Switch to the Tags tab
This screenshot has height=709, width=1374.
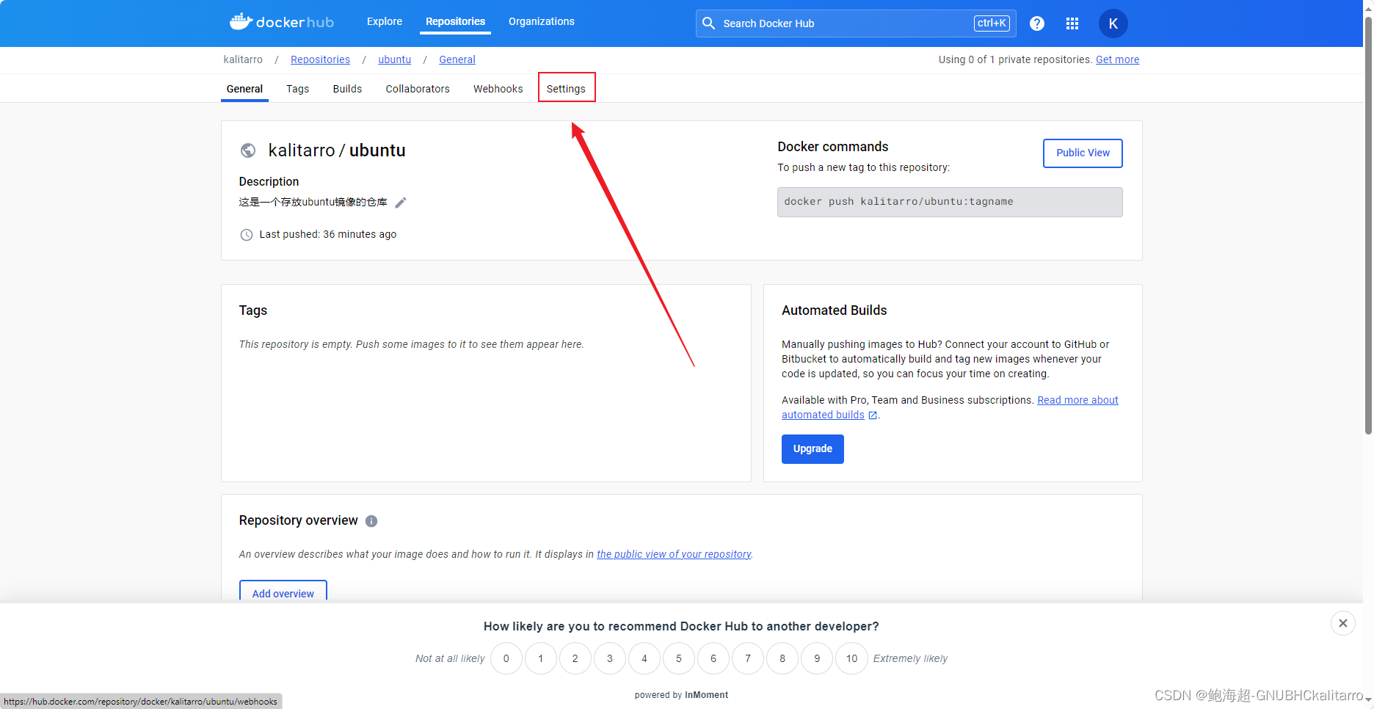tap(297, 89)
